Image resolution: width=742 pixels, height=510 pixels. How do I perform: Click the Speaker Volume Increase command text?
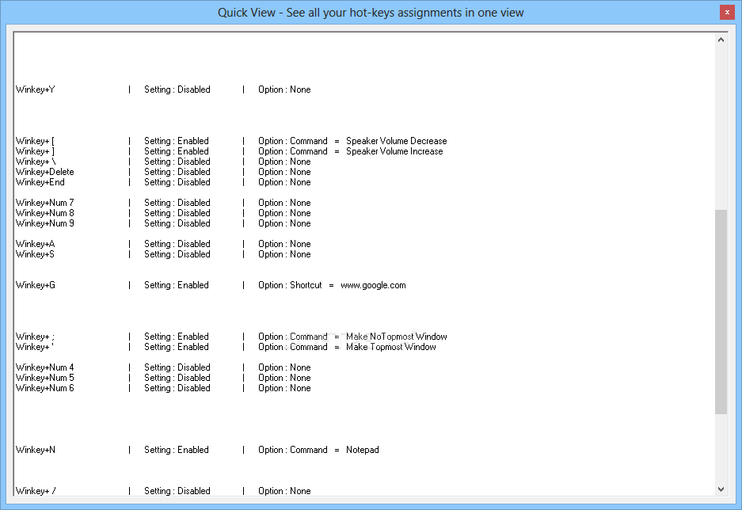coord(394,151)
